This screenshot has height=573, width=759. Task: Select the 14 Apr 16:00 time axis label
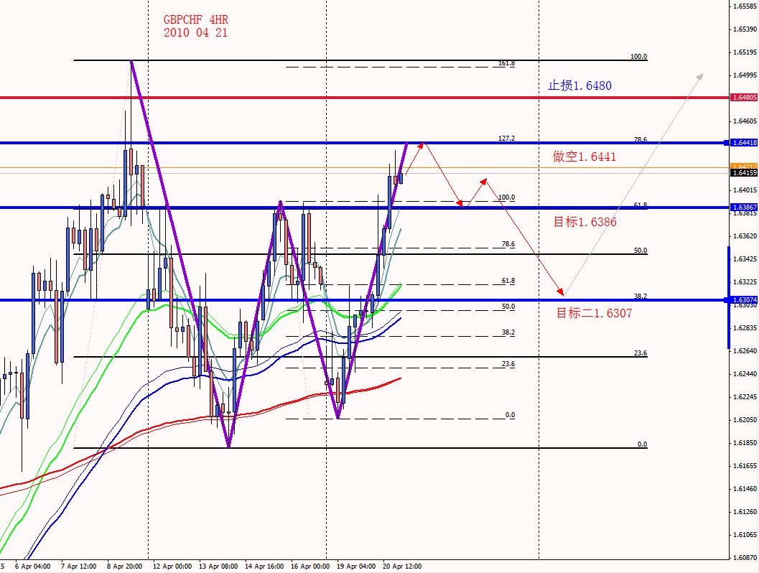point(264,567)
